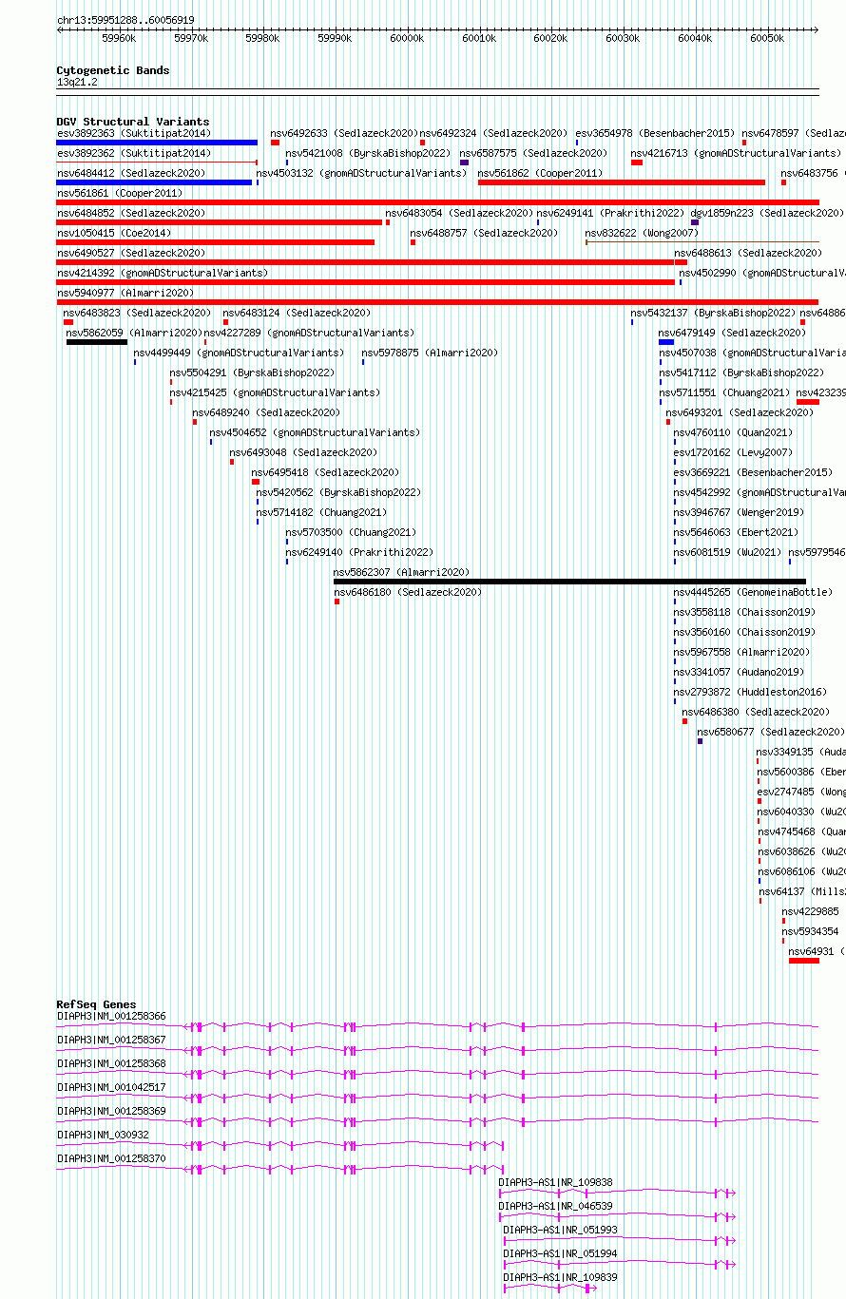Click the 60000k ruler position label
Viewport: 846px width, 1299px height.
pyautogui.click(x=407, y=39)
